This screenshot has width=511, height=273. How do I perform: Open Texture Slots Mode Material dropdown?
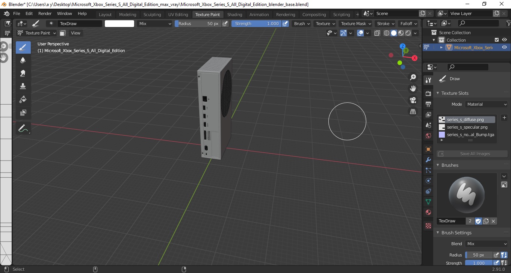coord(487,104)
